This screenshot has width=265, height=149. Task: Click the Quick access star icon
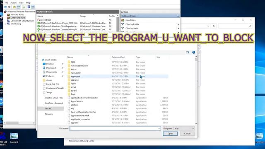click(x=43, y=60)
